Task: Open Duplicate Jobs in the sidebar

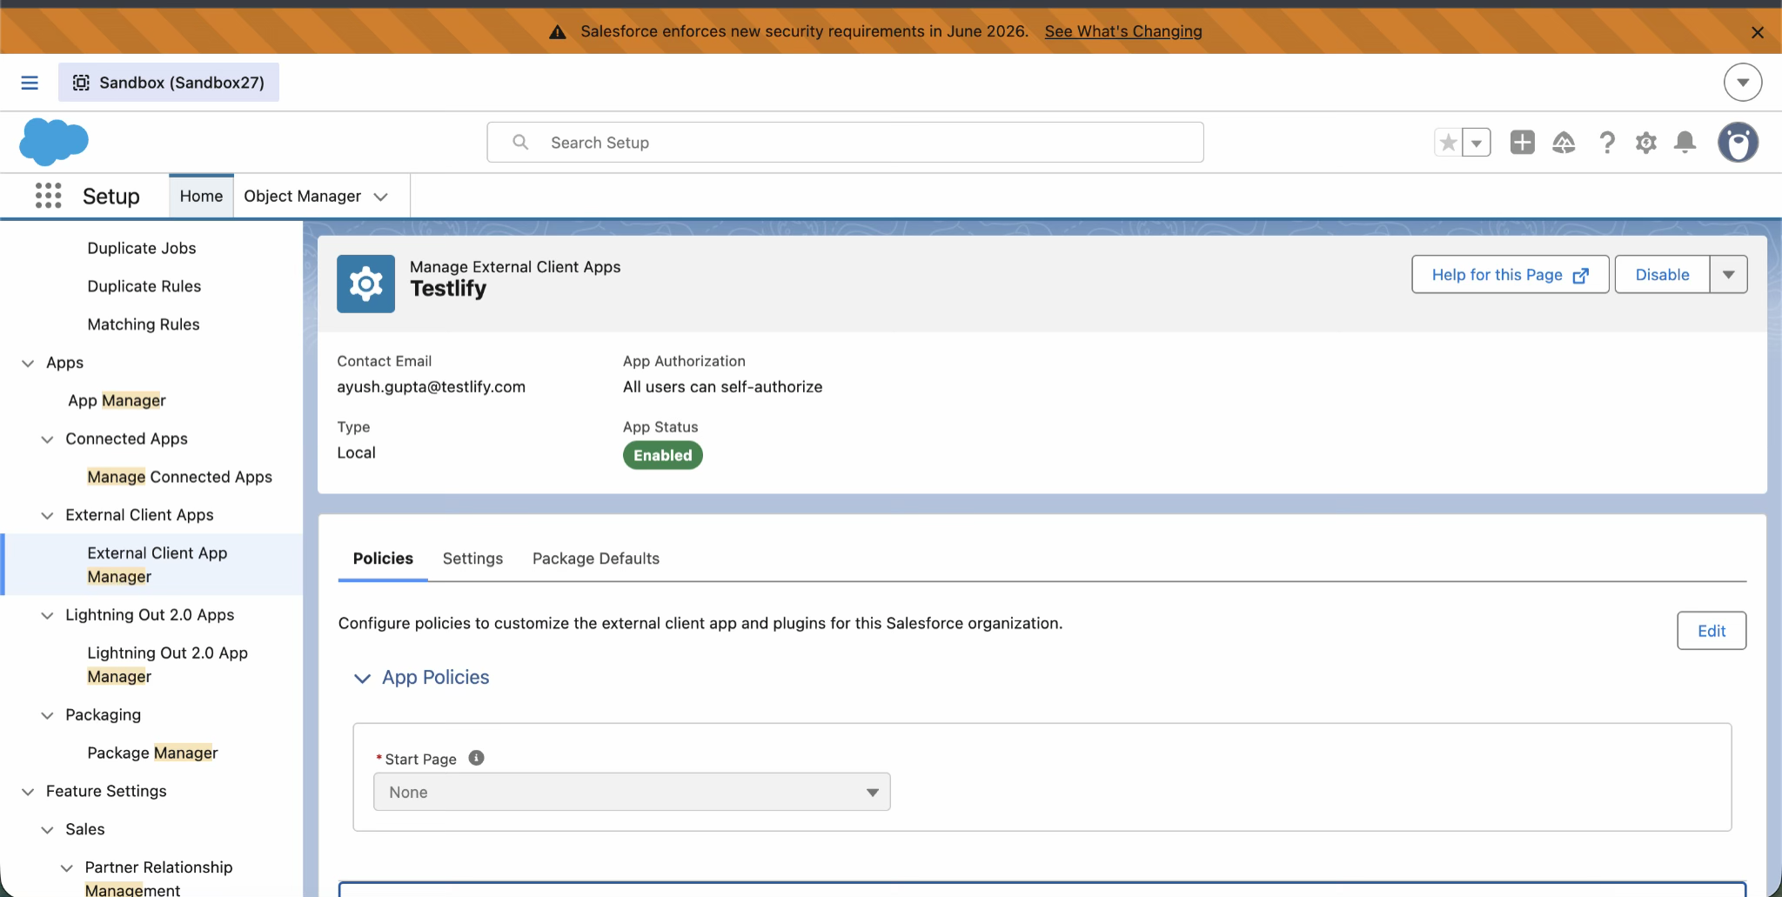Action: tap(142, 248)
